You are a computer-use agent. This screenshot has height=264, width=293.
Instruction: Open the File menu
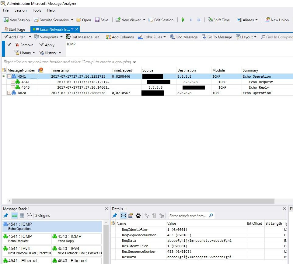5,10
